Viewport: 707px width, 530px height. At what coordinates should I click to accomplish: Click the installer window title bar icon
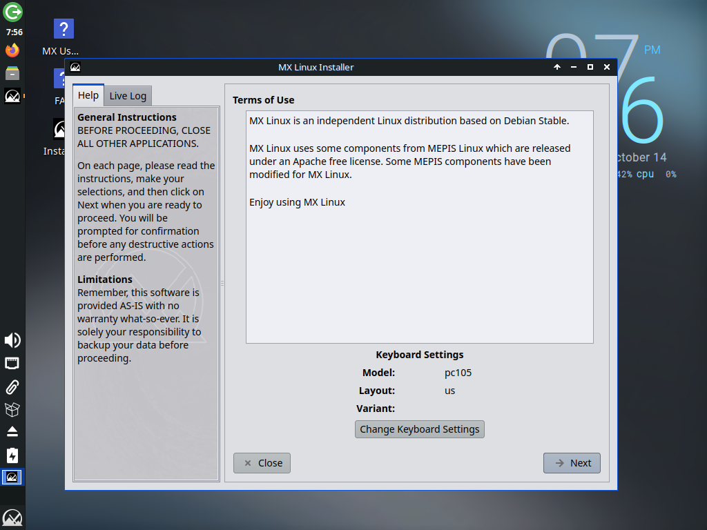[x=75, y=67]
